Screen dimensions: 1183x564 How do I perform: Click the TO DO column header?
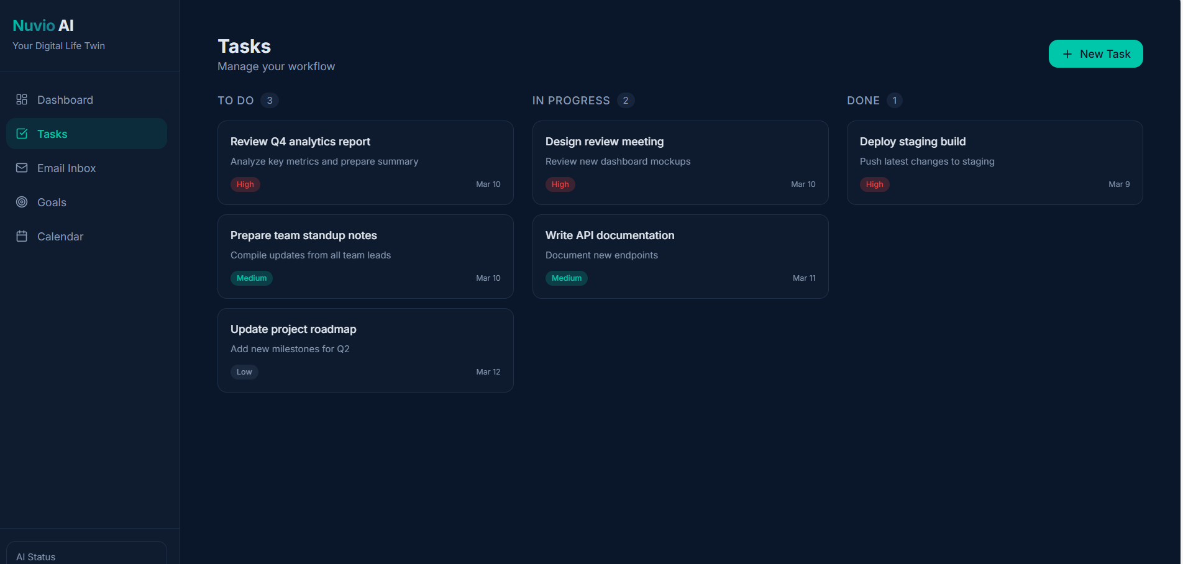(235, 101)
